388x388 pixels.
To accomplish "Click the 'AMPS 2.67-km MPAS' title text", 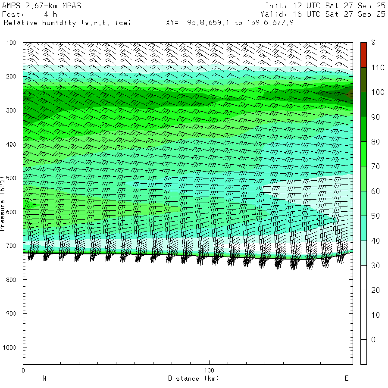I will pyautogui.click(x=41, y=6).
